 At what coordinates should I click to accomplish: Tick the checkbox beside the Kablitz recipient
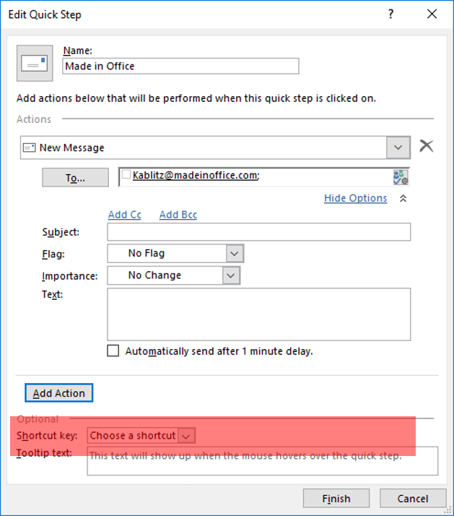pos(126,174)
